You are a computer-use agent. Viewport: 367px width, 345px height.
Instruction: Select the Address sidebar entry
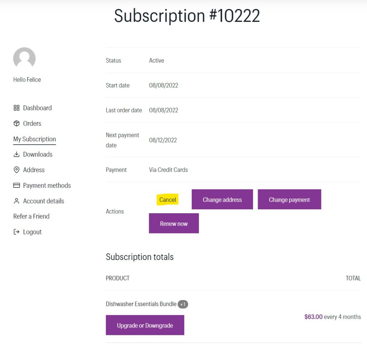point(34,170)
